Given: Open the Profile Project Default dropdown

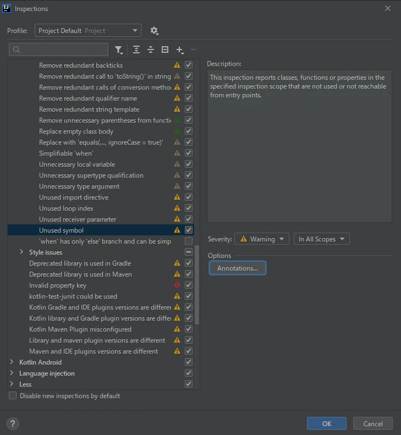Looking at the screenshot, I should [x=88, y=30].
